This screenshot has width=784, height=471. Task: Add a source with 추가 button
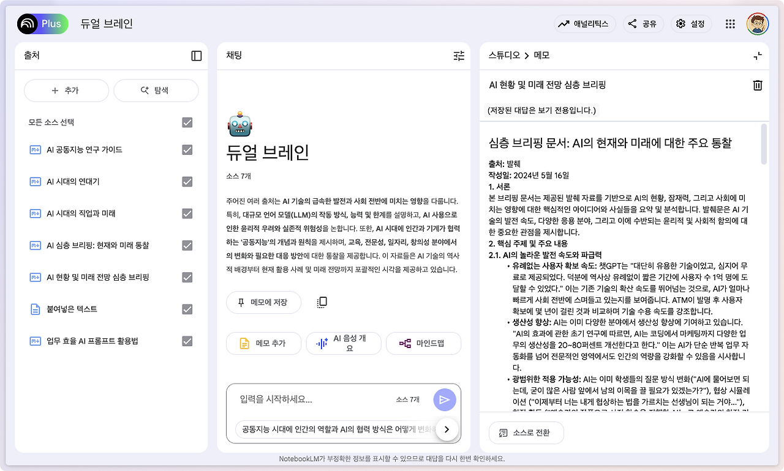coord(66,91)
